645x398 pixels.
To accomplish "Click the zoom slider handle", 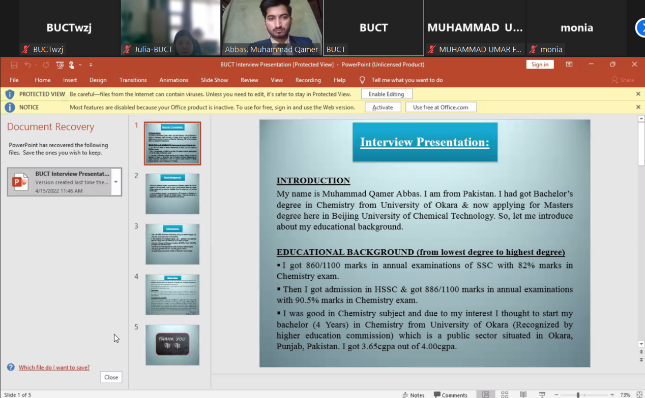I will [578, 394].
